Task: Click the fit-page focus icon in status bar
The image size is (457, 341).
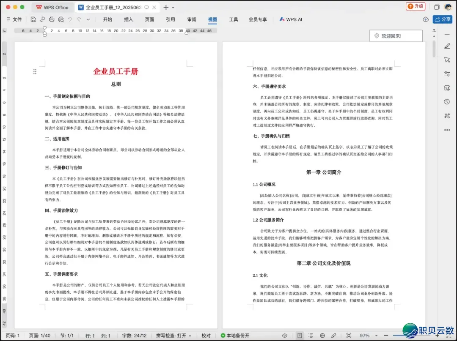Action: [349, 336]
